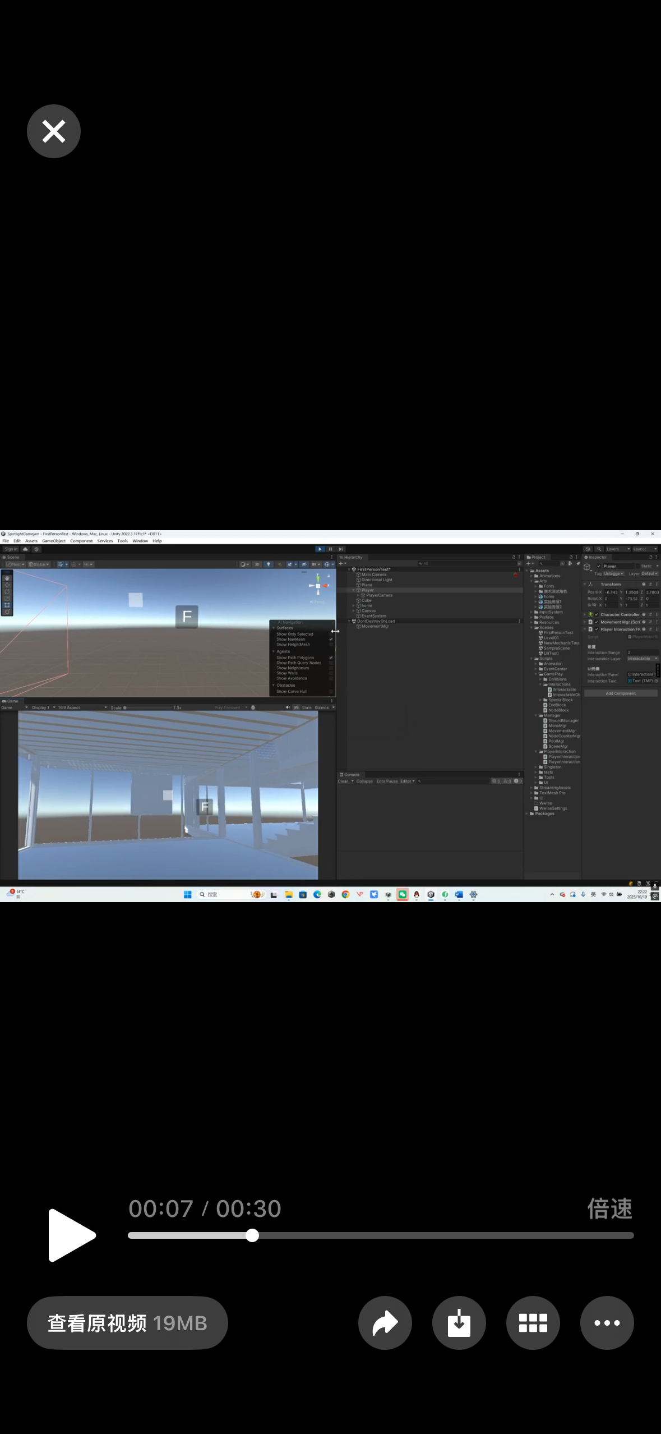Enable the Show Only Selected checkbox
Image resolution: width=661 pixels, height=1434 pixels.
tap(331, 634)
